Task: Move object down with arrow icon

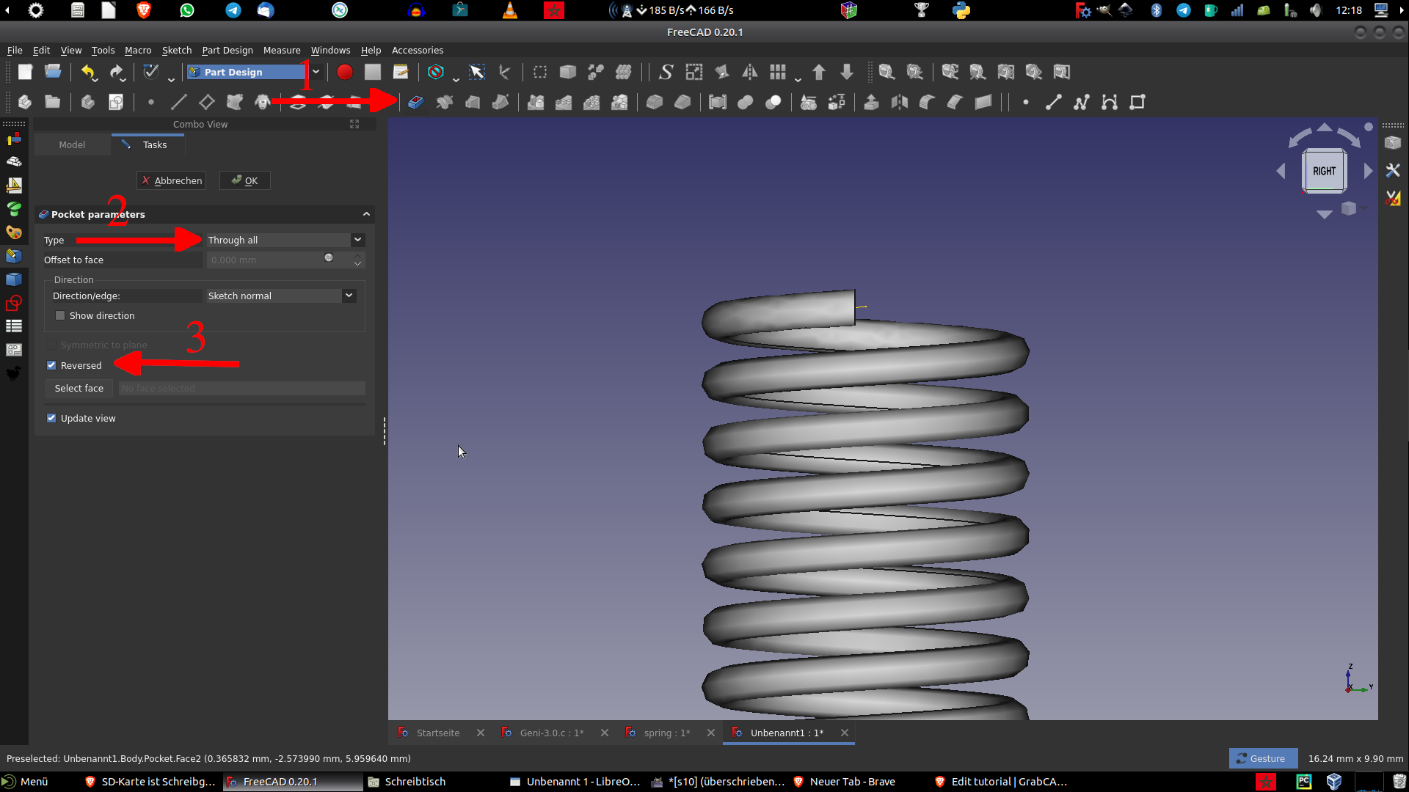Action: tap(847, 72)
